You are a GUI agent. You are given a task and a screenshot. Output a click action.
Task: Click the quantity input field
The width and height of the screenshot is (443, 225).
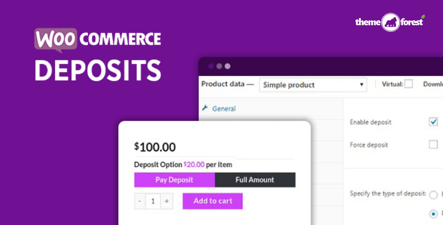(153, 201)
